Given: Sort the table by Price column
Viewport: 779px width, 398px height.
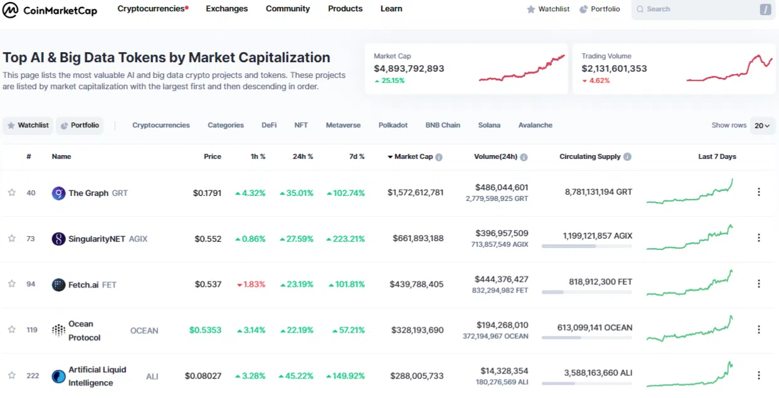Looking at the screenshot, I should 213,157.
